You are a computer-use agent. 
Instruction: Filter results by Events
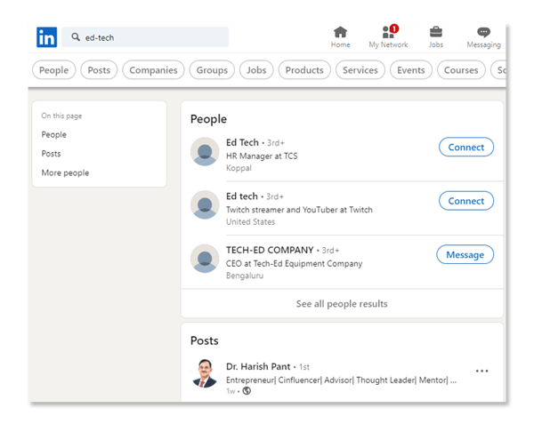(411, 70)
